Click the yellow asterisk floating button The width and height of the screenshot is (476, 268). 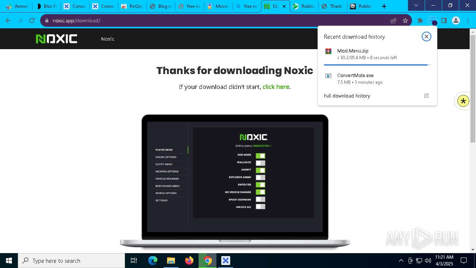tap(463, 101)
